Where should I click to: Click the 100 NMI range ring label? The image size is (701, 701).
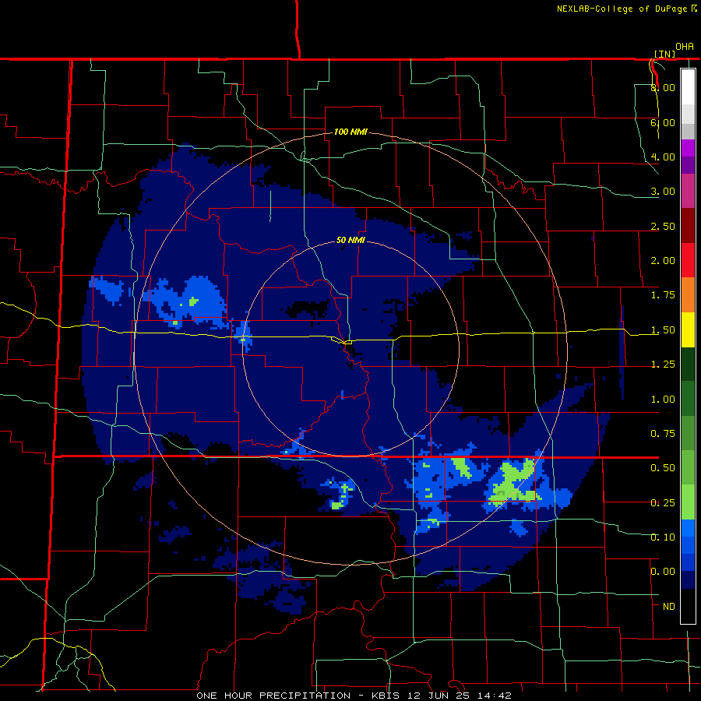pos(350,132)
